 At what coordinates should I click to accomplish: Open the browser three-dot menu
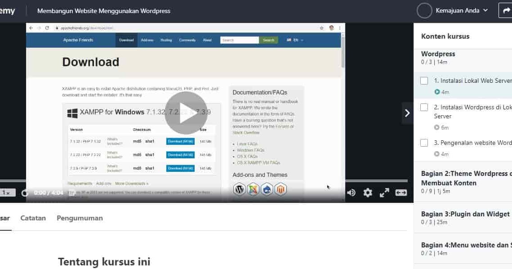(339, 28)
